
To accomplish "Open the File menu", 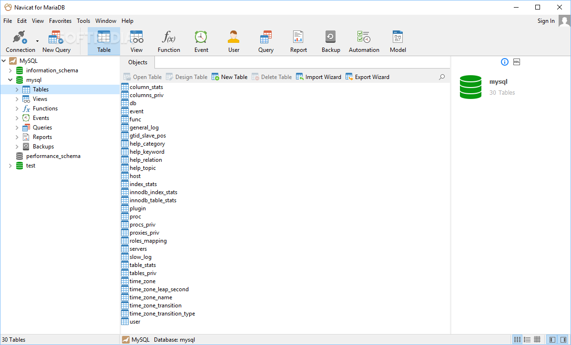I will pyautogui.click(x=8, y=21).
